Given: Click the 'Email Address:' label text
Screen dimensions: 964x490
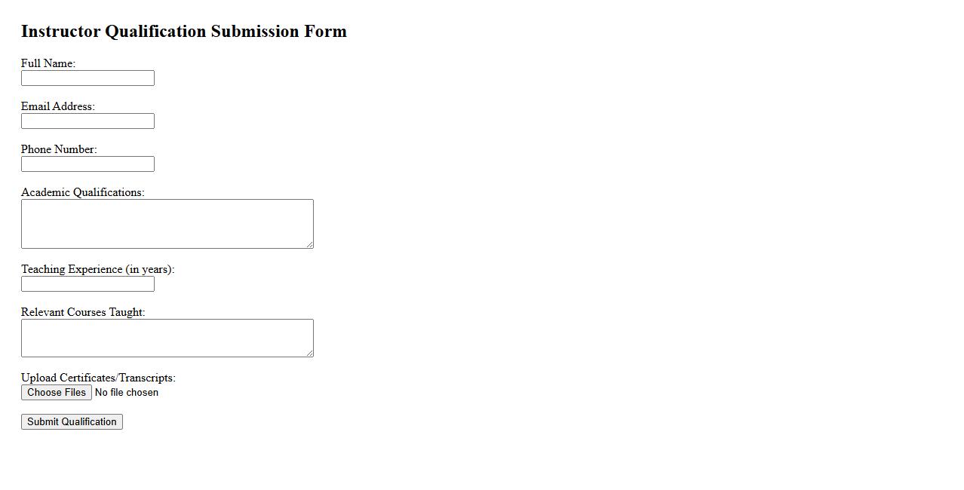Looking at the screenshot, I should (x=58, y=106).
